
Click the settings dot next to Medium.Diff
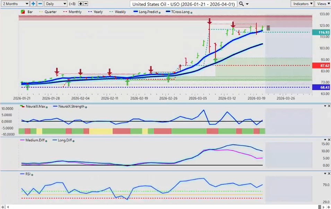tap(46, 141)
